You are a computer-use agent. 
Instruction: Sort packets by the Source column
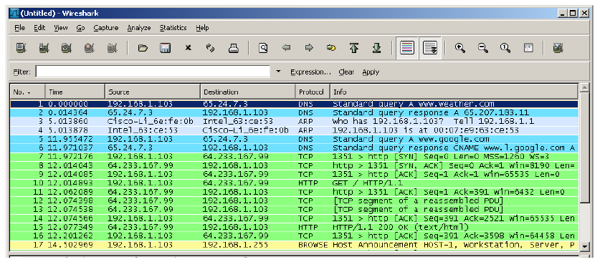point(153,92)
